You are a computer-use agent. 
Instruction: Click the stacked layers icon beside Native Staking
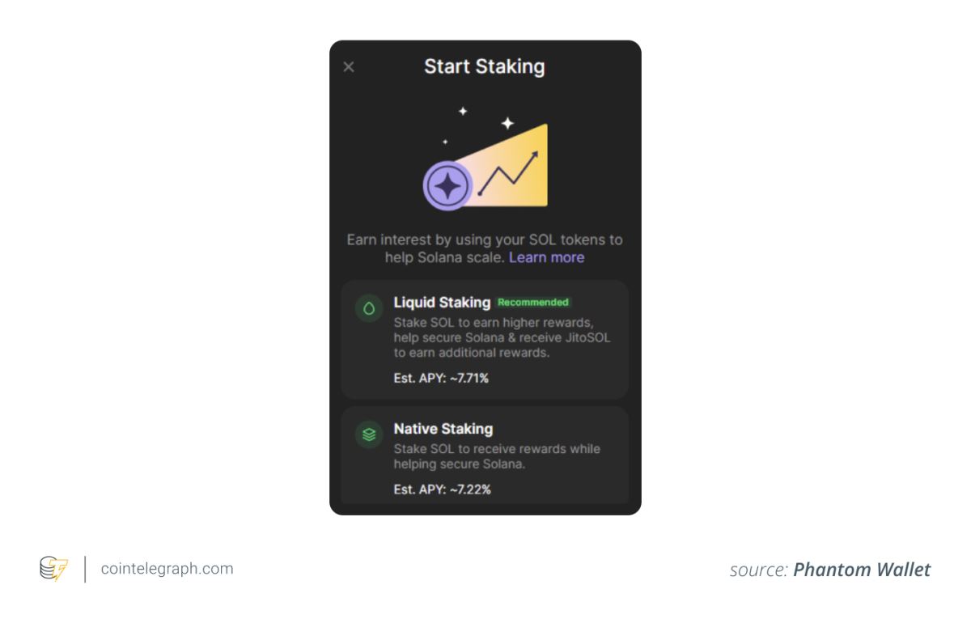[369, 435]
